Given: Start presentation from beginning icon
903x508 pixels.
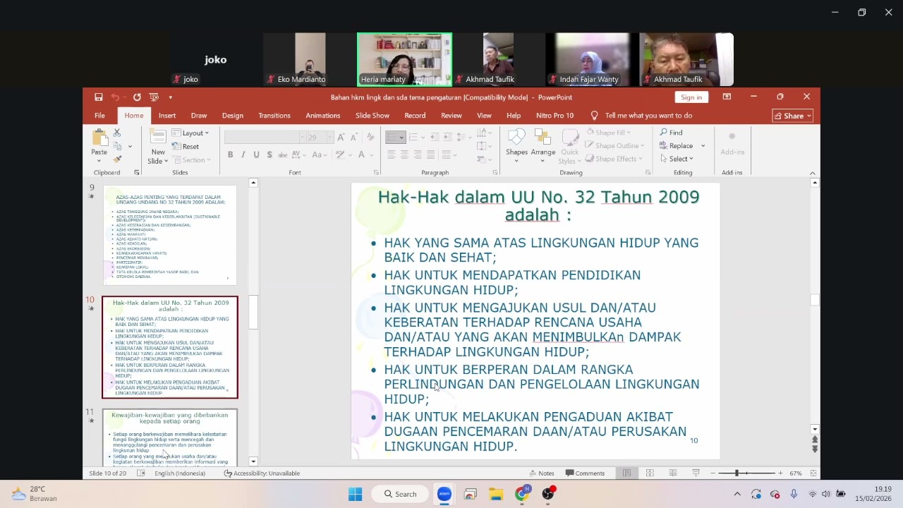Looking at the screenshot, I should click(154, 97).
